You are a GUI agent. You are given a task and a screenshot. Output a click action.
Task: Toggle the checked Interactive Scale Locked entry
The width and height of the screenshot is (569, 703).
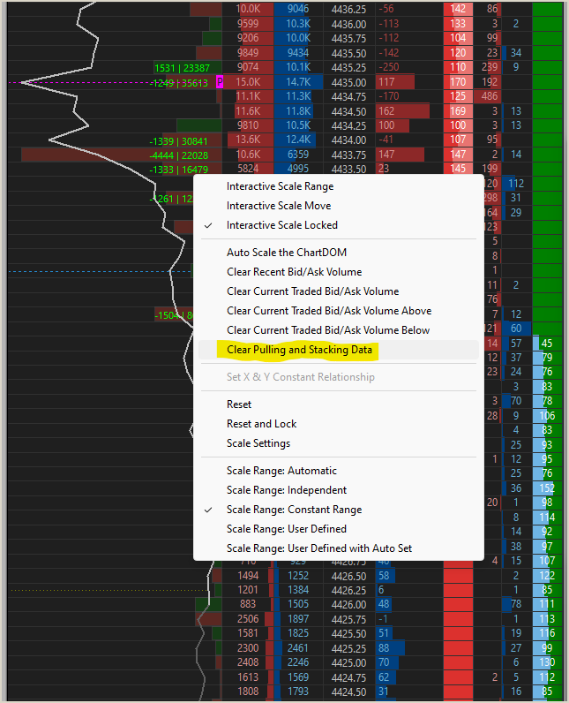(339, 225)
